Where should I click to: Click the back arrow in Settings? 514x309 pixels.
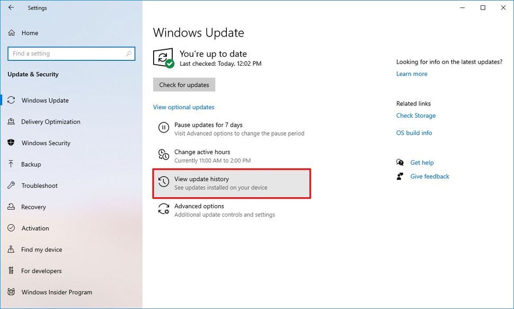pyautogui.click(x=11, y=7)
